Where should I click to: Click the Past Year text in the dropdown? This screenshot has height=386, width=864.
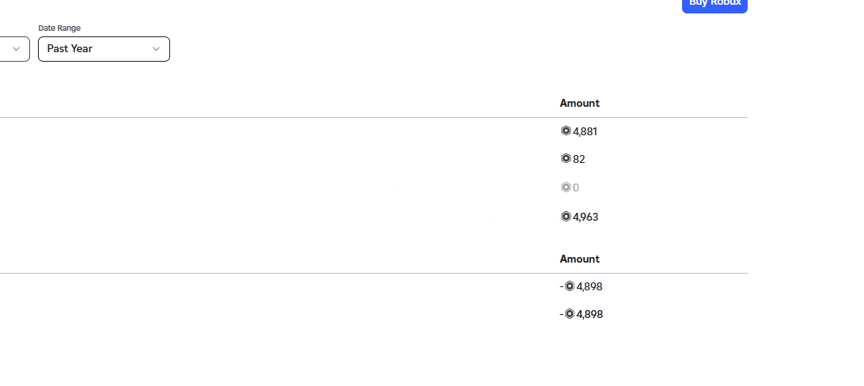pyautogui.click(x=70, y=49)
